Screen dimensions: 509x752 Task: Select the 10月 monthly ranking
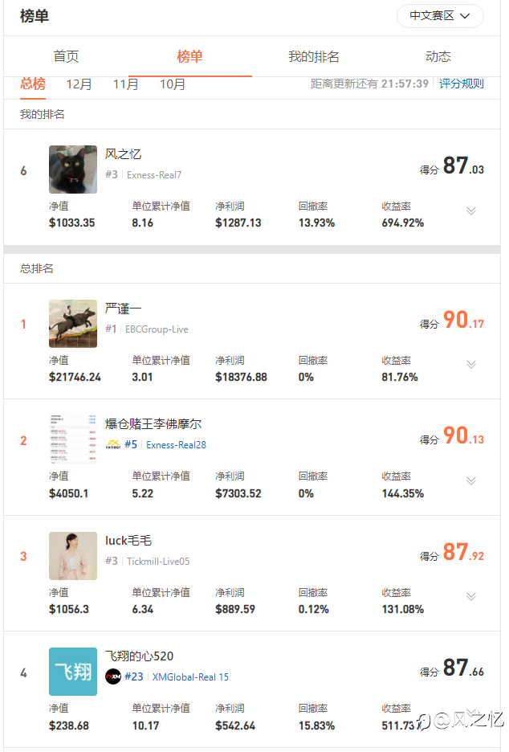pos(173,84)
